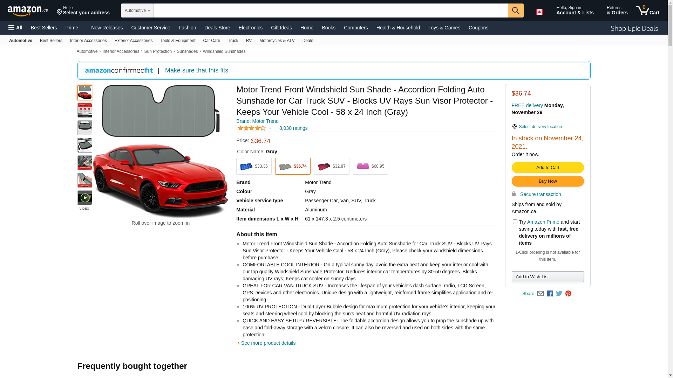Share product on Twitter icon
The image size is (673, 378).
point(559,294)
